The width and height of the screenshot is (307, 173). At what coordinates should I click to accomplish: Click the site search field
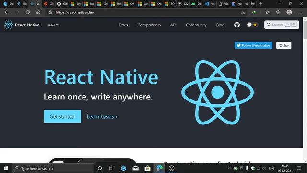282,25
